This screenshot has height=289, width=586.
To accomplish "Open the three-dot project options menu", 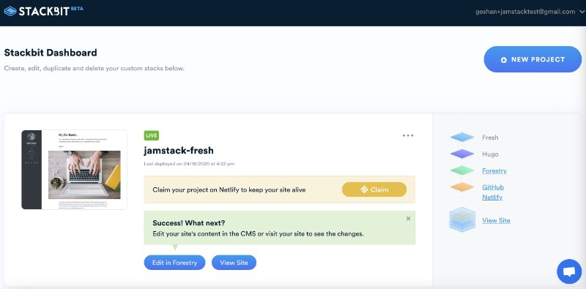I will [x=408, y=135].
